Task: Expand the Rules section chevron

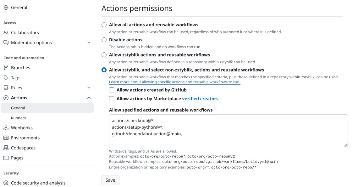Action: pos(89,88)
